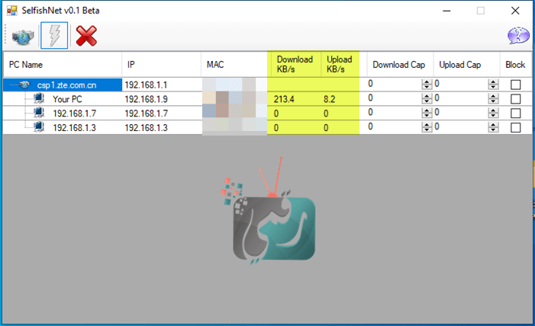535x326 pixels.
Task: Click the 213.4 download speed value
Action: [x=284, y=99]
